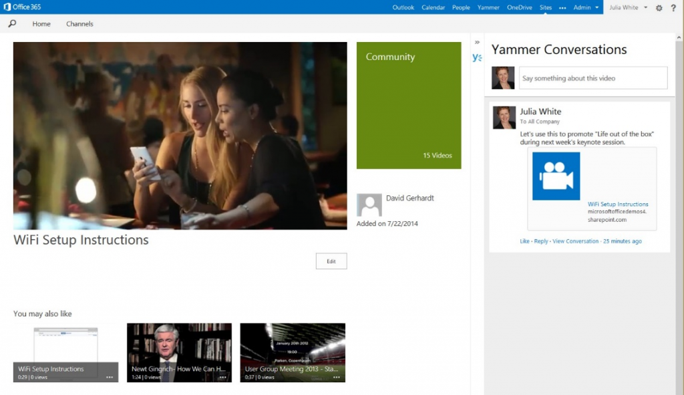
Task: Expand the Admin dropdown
Action: tap(582, 7)
